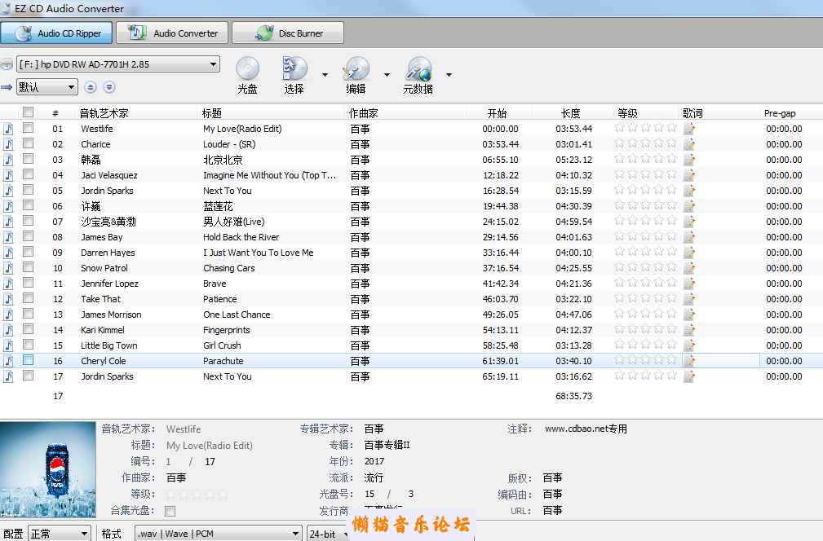Toggle the 合集光盘 compilation checkbox
This screenshot has height=541, width=823.
coord(170,511)
